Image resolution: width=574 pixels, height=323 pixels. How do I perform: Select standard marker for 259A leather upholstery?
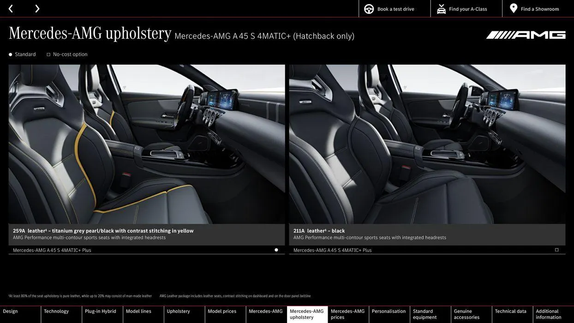(276, 250)
